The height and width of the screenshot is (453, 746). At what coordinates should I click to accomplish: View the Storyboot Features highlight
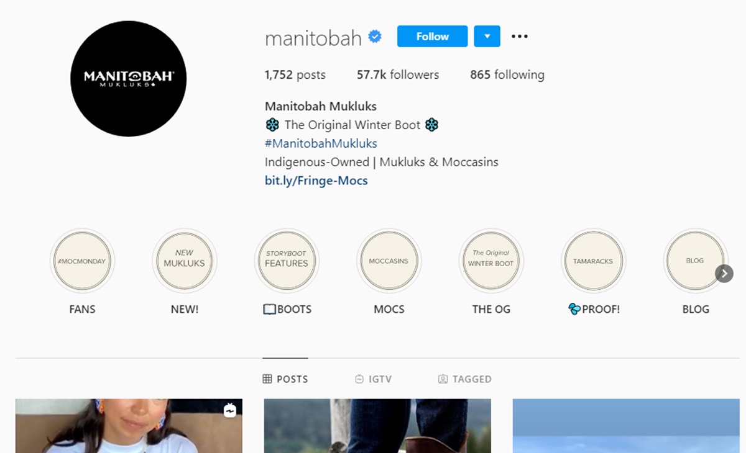(287, 261)
